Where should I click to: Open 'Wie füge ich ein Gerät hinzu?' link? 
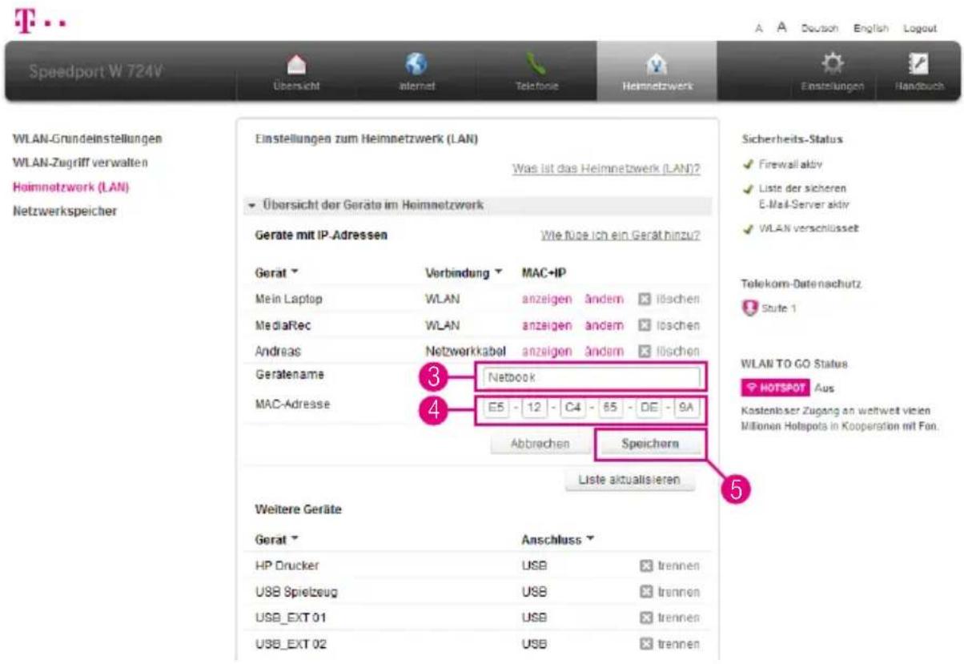(621, 235)
